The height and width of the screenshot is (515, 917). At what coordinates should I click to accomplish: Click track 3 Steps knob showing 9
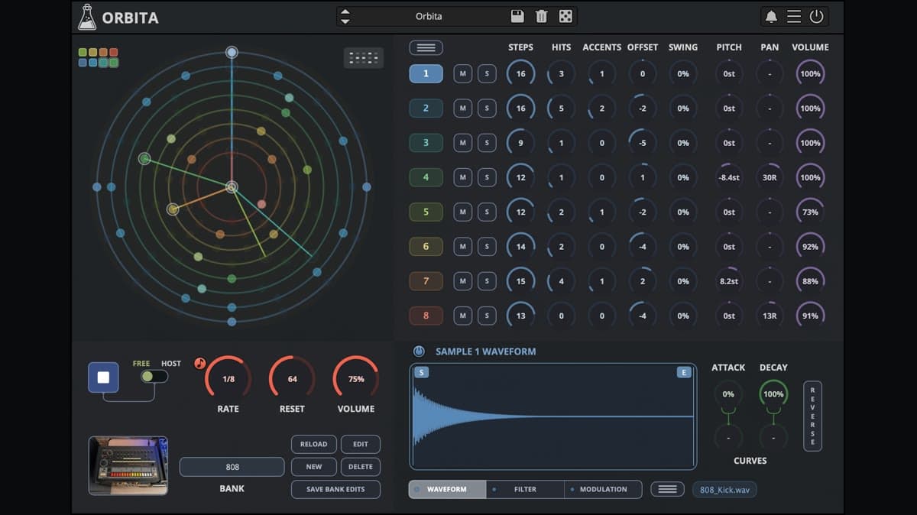[520, 143]
